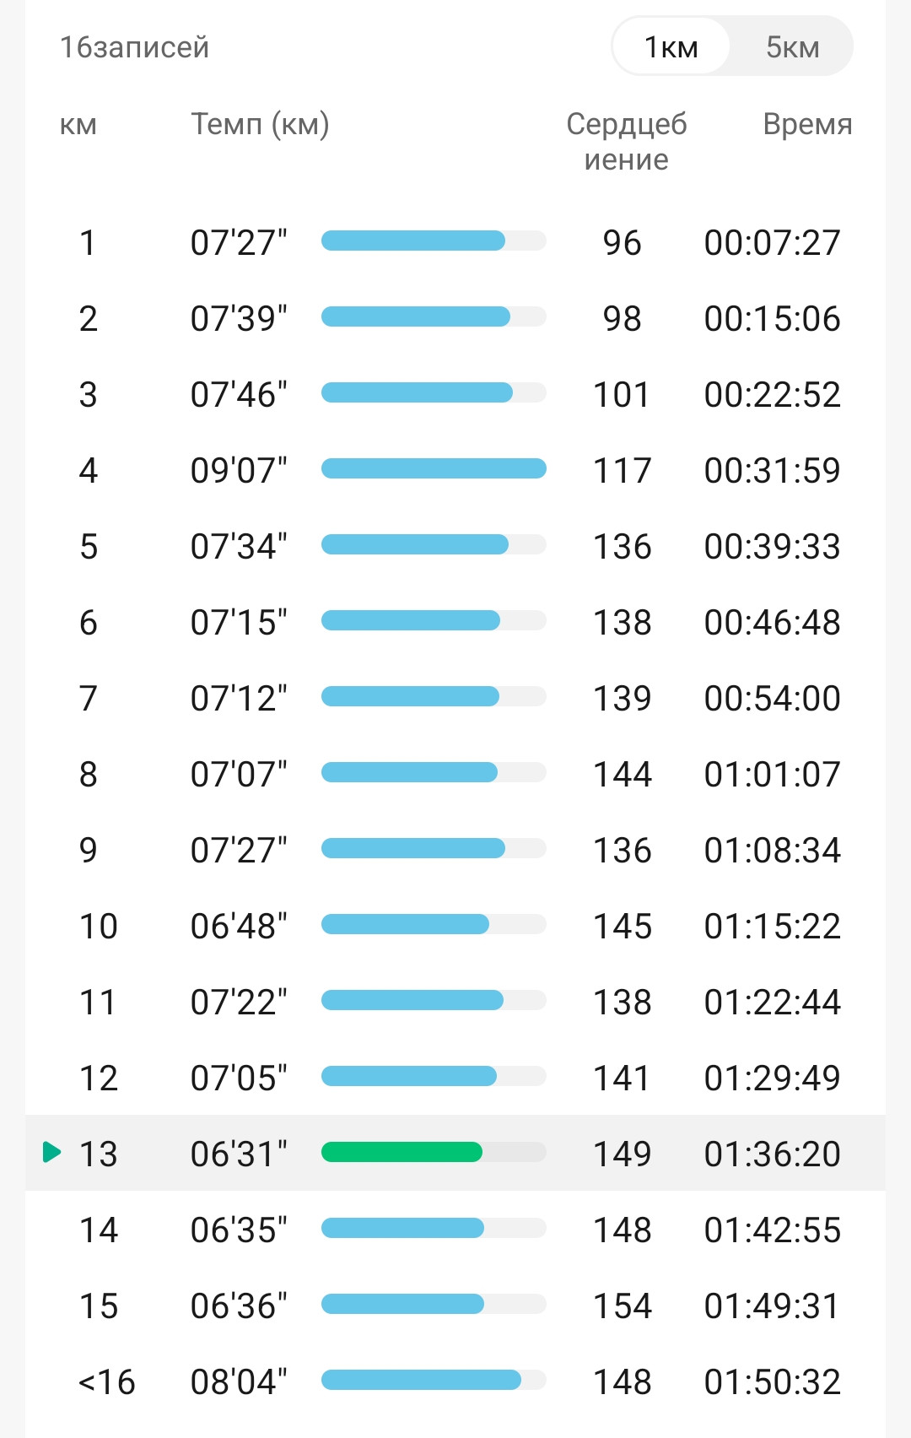Click the elapsed time 00:54:00 on kilometer 7
Screen dimensions: 911x1438
tap(773, 698)
